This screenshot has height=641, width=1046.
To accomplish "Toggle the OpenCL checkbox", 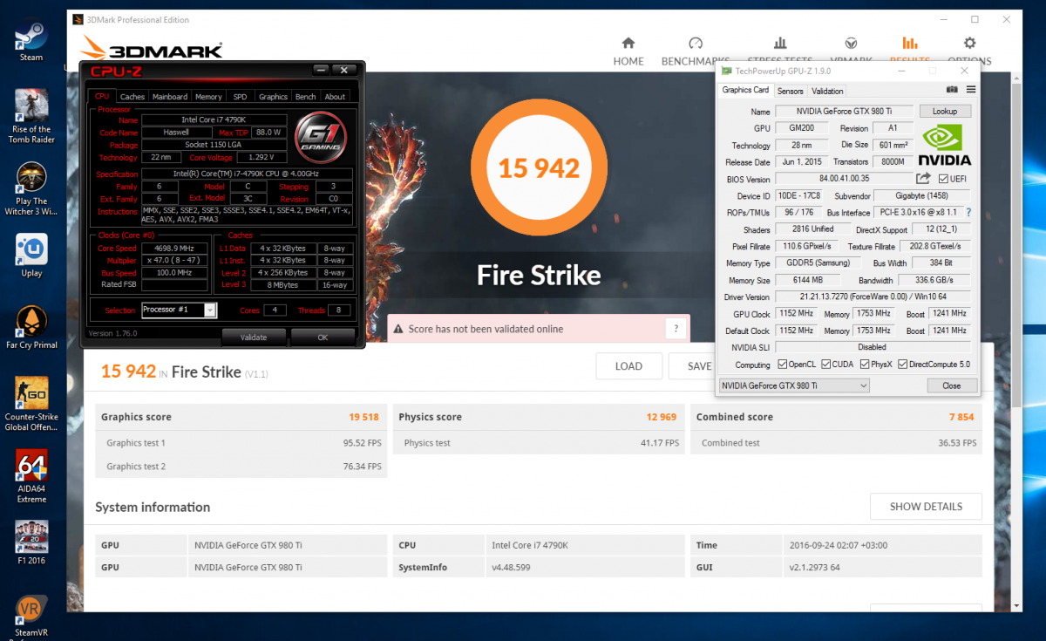I will tap(782, 365).
